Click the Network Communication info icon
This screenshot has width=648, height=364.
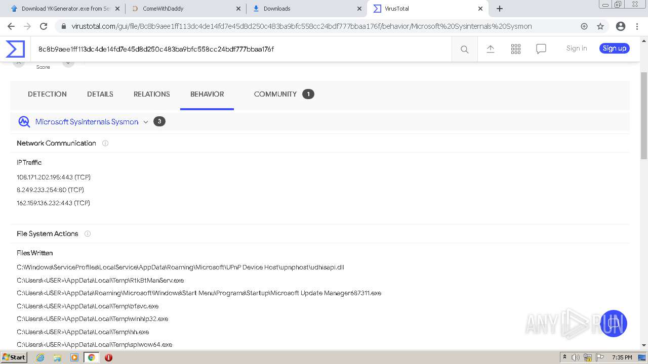pyautogui.click(x=105, y=143)
